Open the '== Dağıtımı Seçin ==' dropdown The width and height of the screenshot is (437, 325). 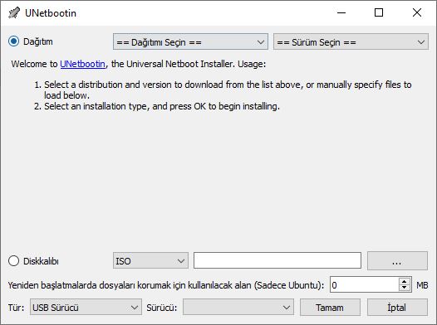[x=190, y=42]
